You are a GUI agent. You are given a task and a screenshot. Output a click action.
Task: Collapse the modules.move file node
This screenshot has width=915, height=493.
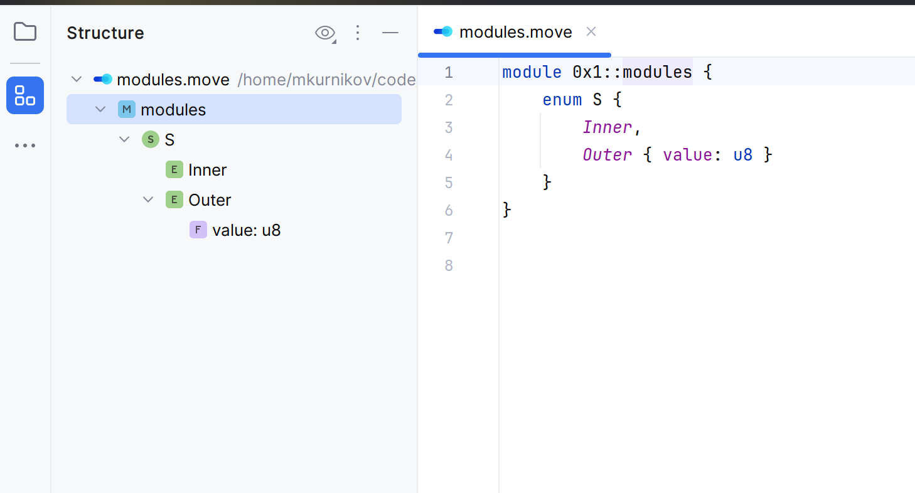77,80
